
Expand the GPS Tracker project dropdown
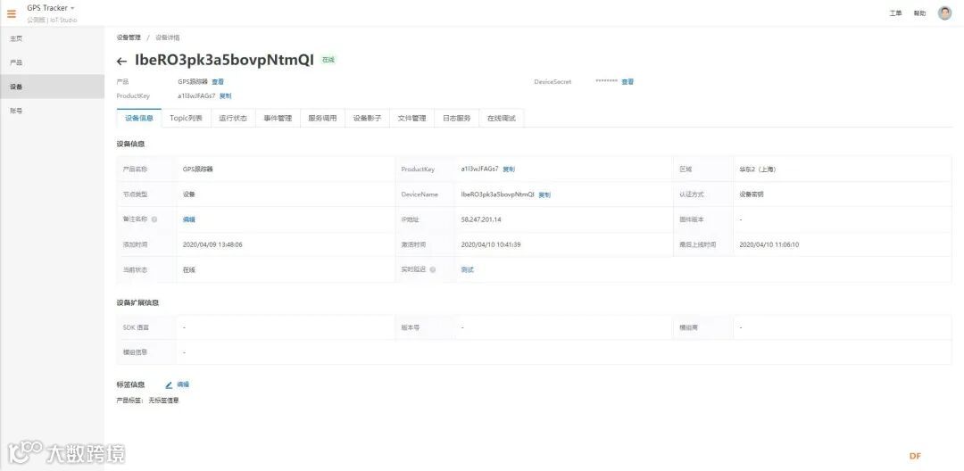tap(51, 8)
